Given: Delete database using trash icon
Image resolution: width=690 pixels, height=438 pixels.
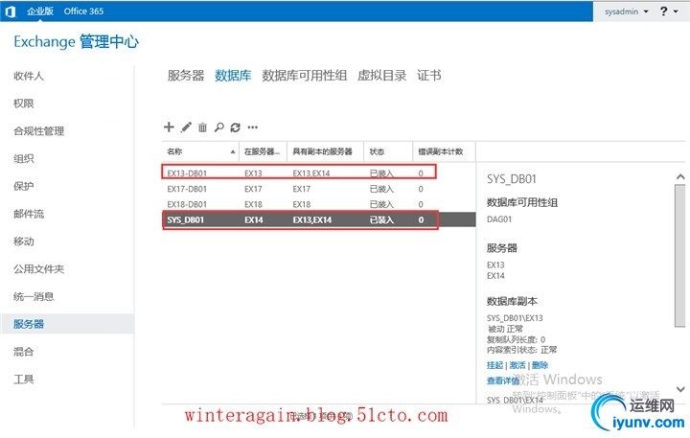Looking at the screenshot, I should (202, 127).
